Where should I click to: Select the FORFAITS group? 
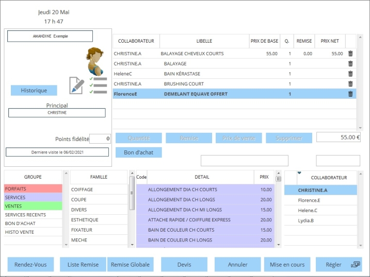click(33, 189)
